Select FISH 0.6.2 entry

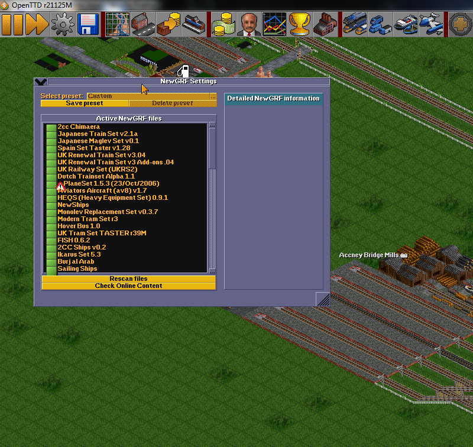[x=125, y=240]
